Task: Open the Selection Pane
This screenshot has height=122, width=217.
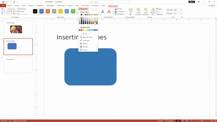Action: (153, 12)
